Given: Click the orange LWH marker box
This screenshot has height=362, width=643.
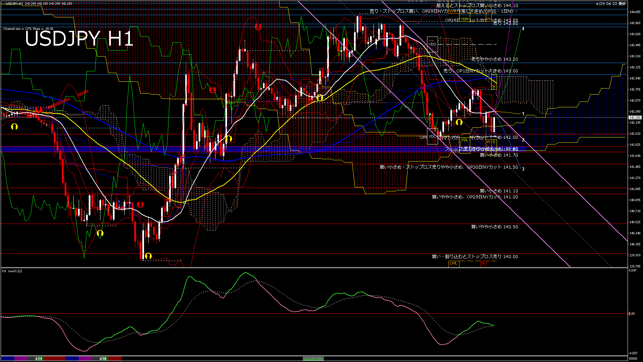Looking at the screenshot, I should click(453, 11).
